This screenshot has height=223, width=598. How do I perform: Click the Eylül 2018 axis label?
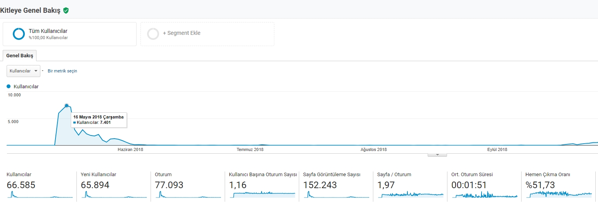[497, 149]
